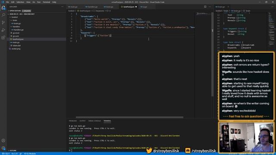276x155 pixels.
Task: Collapse the lorebot folder
Action: click(x=36, y=17)
